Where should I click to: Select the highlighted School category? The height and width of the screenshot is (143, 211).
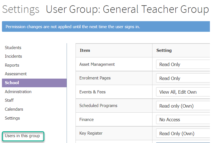point(34,83)
